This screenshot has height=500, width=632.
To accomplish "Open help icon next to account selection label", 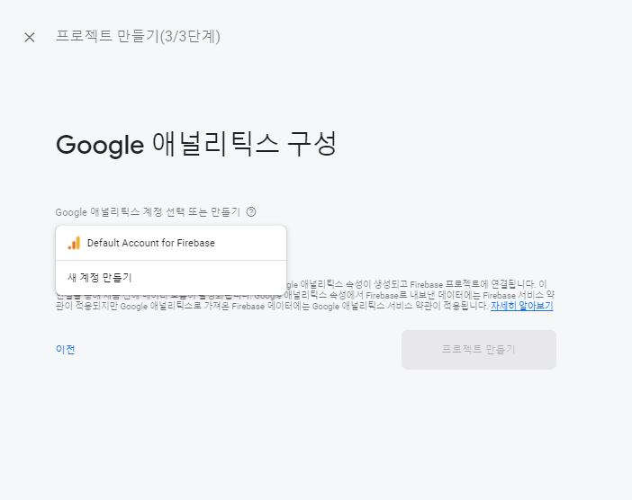I will [251, 211].
